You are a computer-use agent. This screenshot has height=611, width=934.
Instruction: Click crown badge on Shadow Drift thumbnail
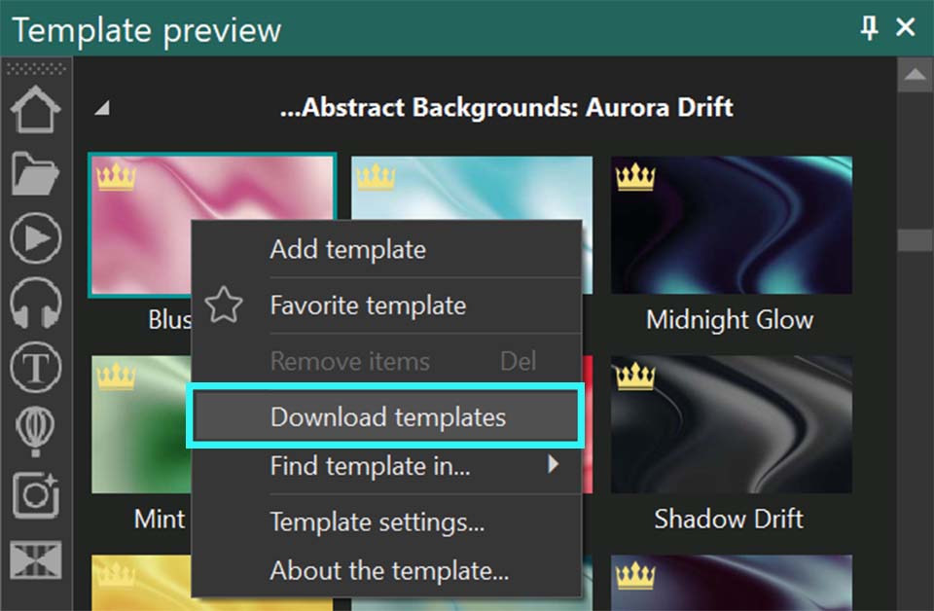pos(635,376)
